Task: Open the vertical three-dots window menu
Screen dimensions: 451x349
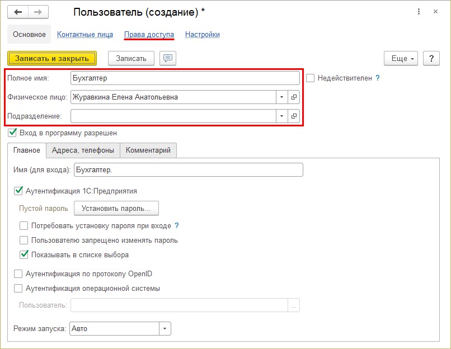Action: 419,12
